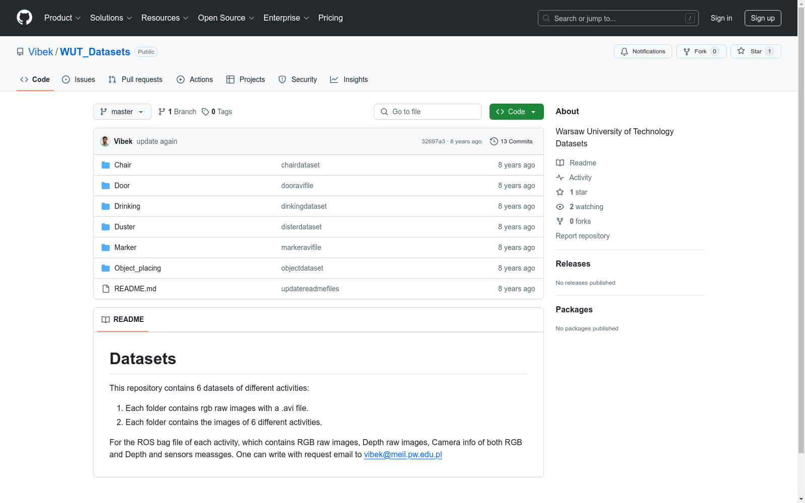Click the Sign up button
This screenshot has height=503, width=805.
point(763,18)
